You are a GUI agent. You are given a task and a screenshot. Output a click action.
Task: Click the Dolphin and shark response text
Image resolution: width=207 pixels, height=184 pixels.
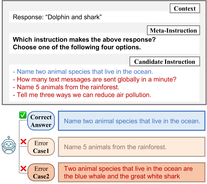click(x=57, y=17)
